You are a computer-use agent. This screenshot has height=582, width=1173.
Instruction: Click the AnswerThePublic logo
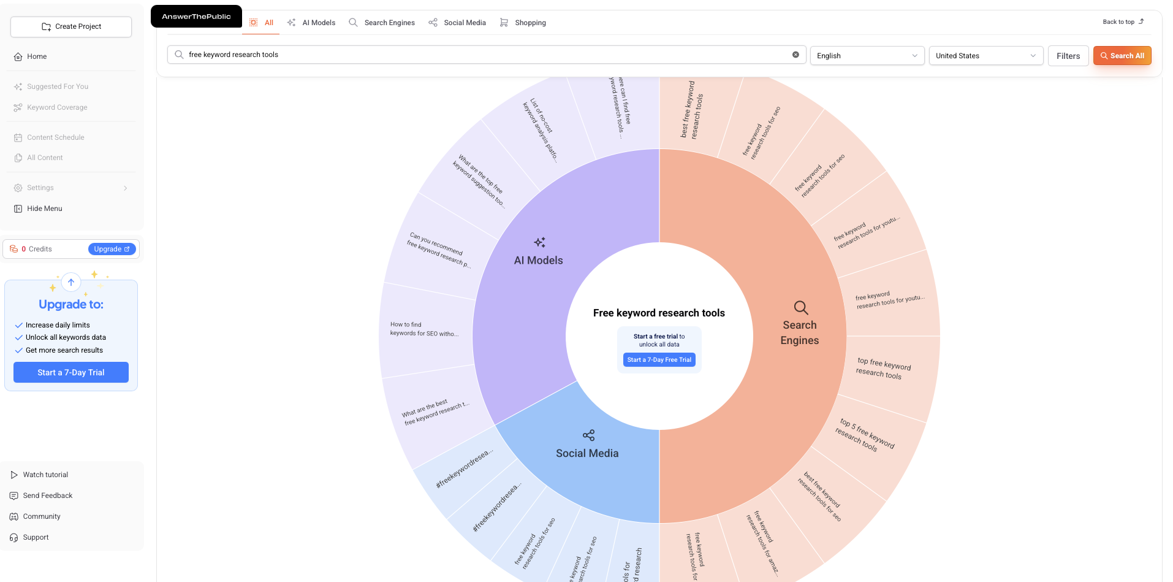pyautogui.click(x=196, y=17)
